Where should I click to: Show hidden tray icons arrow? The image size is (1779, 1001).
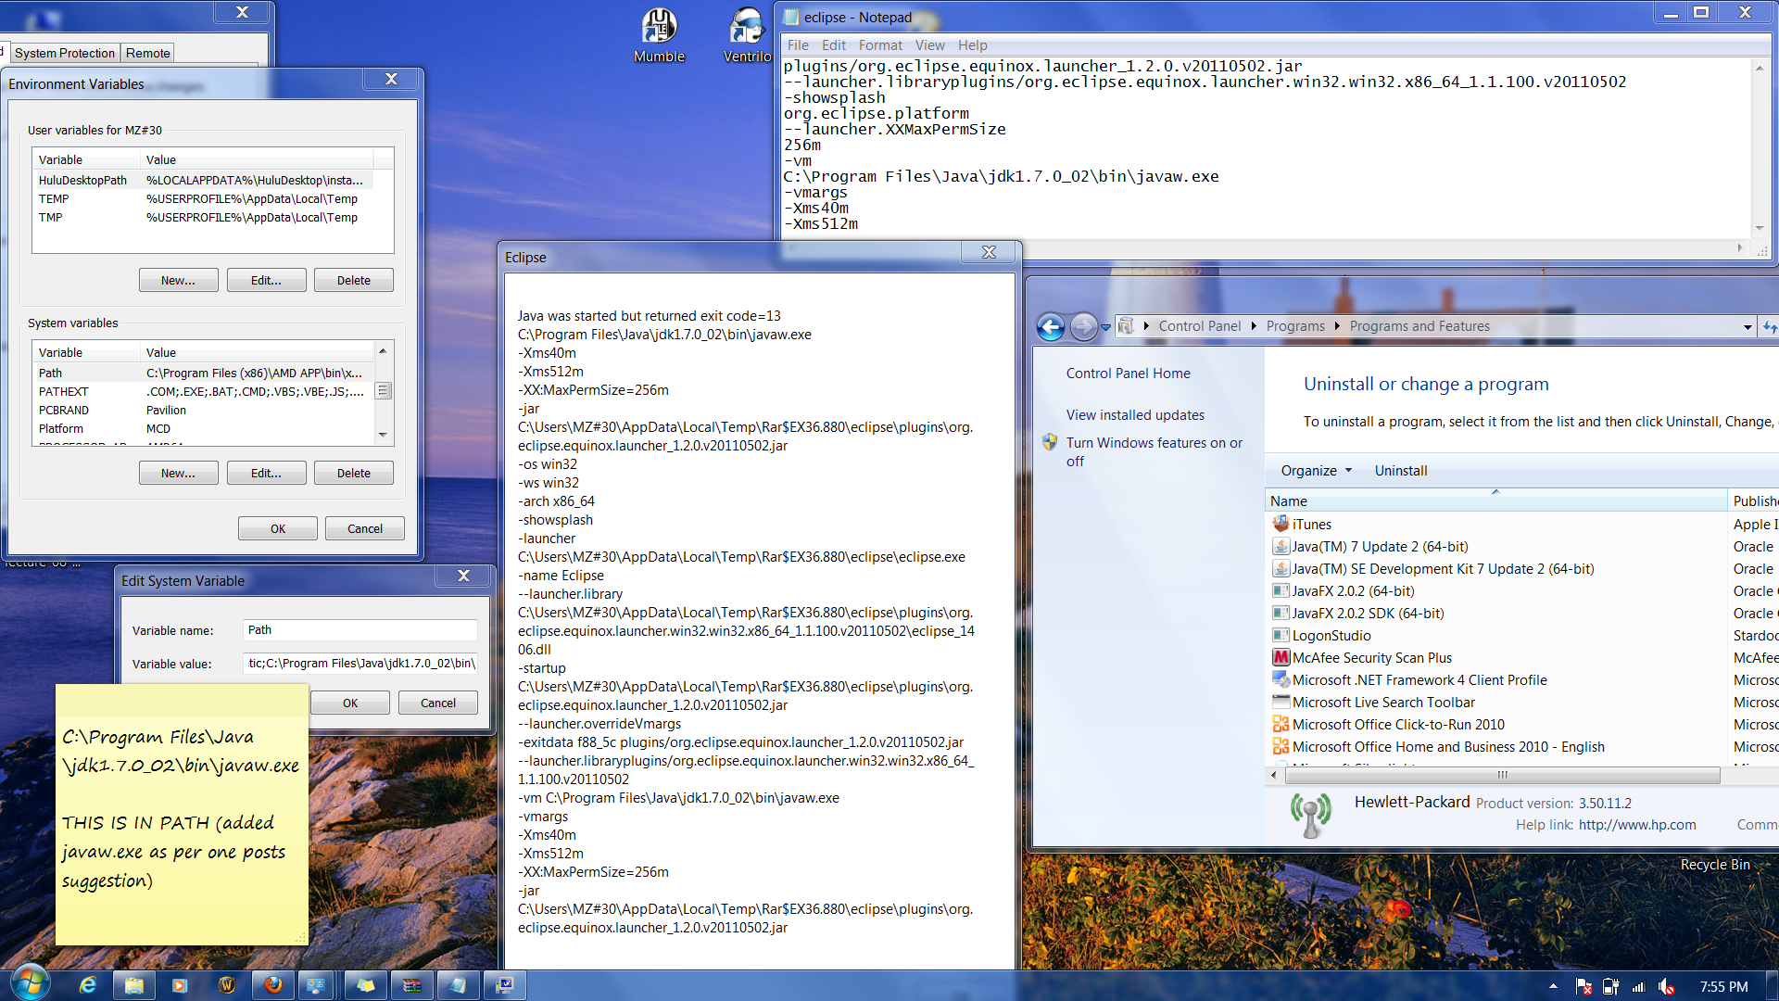[1553, 986]
